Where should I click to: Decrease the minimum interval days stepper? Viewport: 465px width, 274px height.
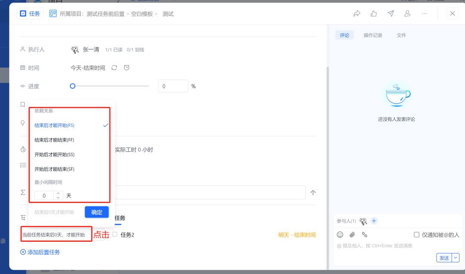(x=58, y=197)
